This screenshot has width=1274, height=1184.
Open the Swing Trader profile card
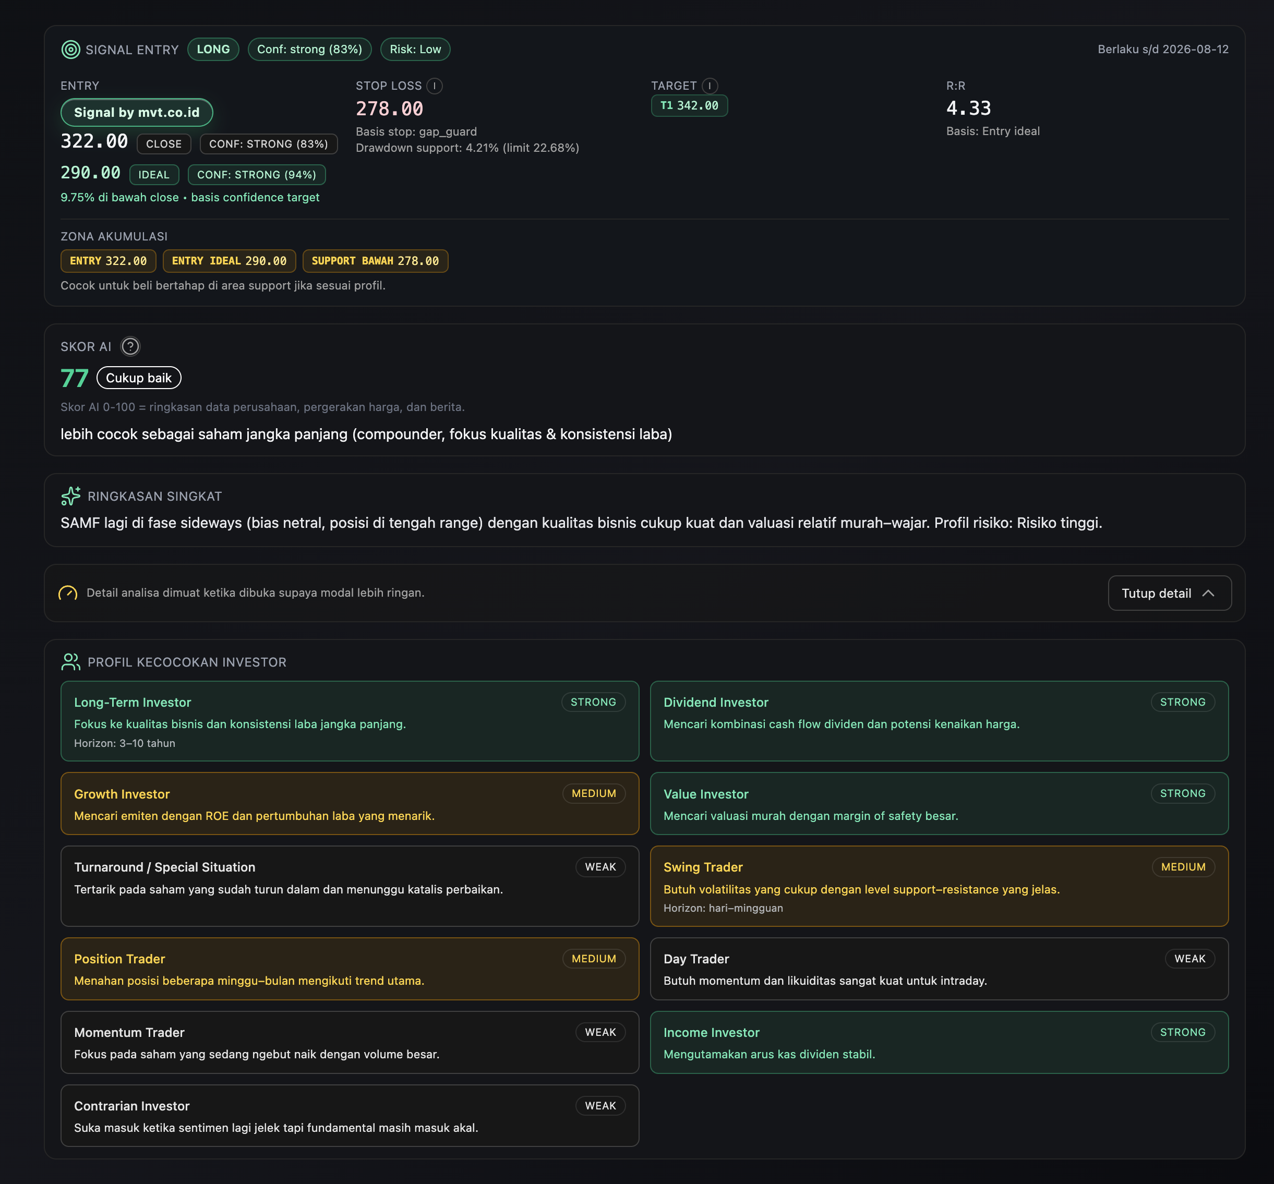point(939,886)
